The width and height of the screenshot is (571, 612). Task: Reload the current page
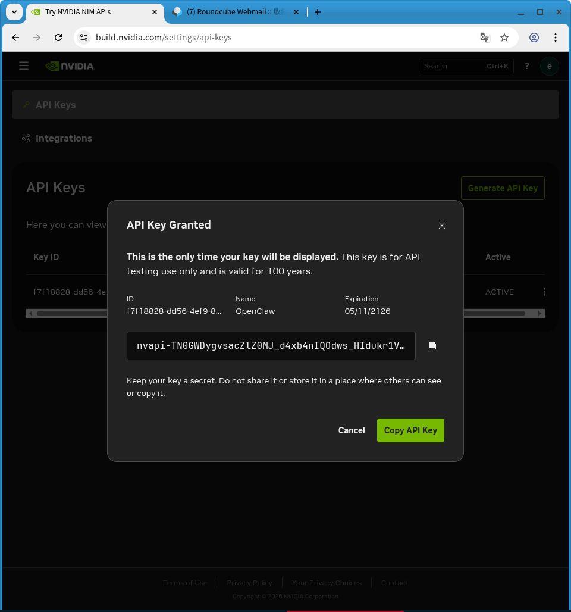pos(58,38)
